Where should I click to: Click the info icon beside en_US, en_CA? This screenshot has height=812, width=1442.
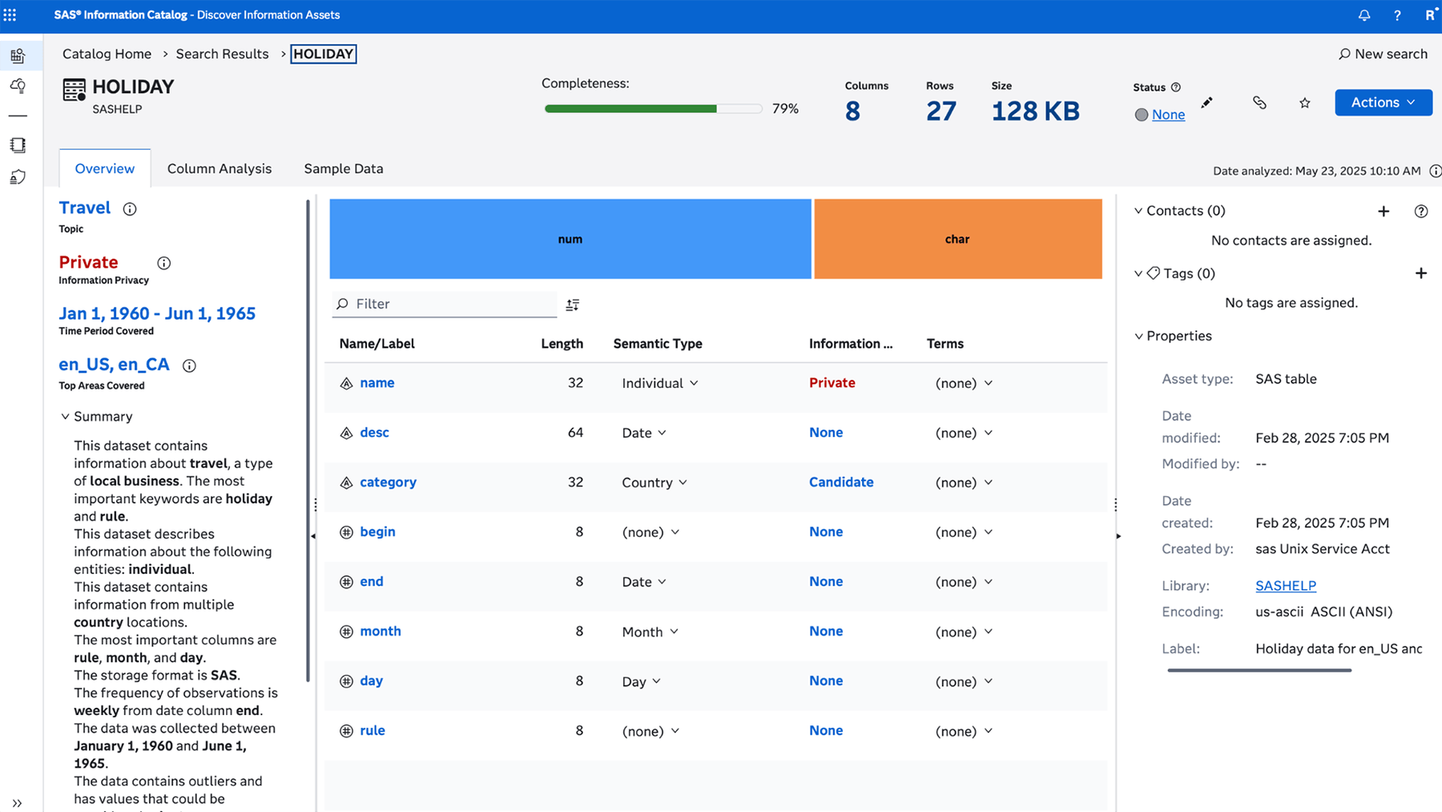click(x=189, y=366)
